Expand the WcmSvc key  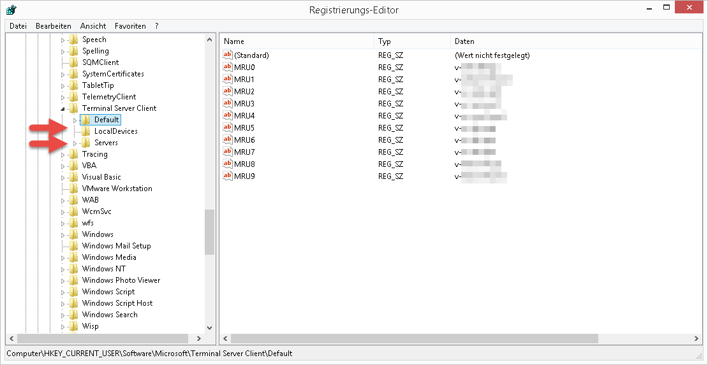pyautogui.click(x=63, y=211)
